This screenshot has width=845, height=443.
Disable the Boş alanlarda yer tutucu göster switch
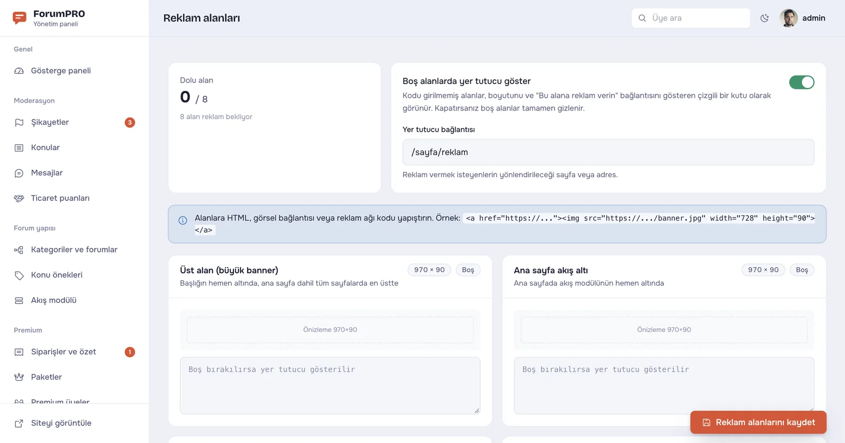[x=802, y=82]
